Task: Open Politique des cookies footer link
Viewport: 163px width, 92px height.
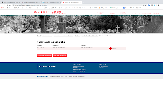Action: tap(73, 76)
